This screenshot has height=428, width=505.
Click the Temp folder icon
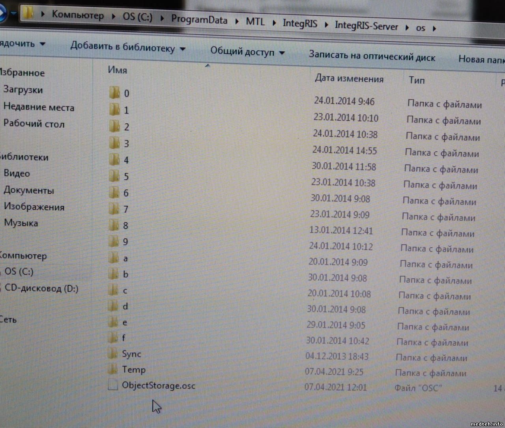[x=112, y=369]
